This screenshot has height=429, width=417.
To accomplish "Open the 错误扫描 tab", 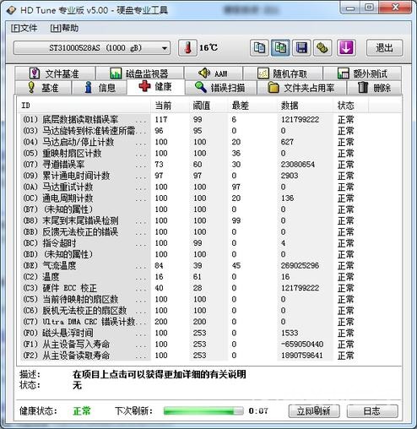I will [221, 88].
